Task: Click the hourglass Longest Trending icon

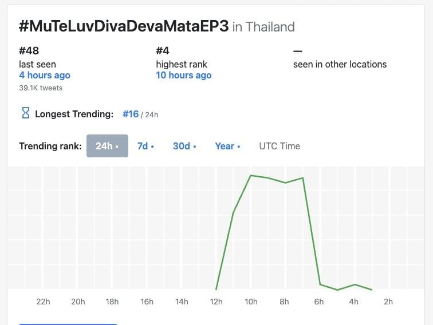Action: pyautogui.click(x=25, y=113)
